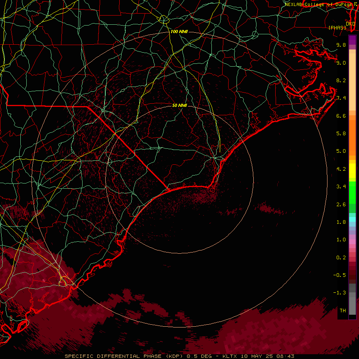Click the 8.2 value on the scale
This screenshot has width=359, height=359.
(x=341, y=80)
